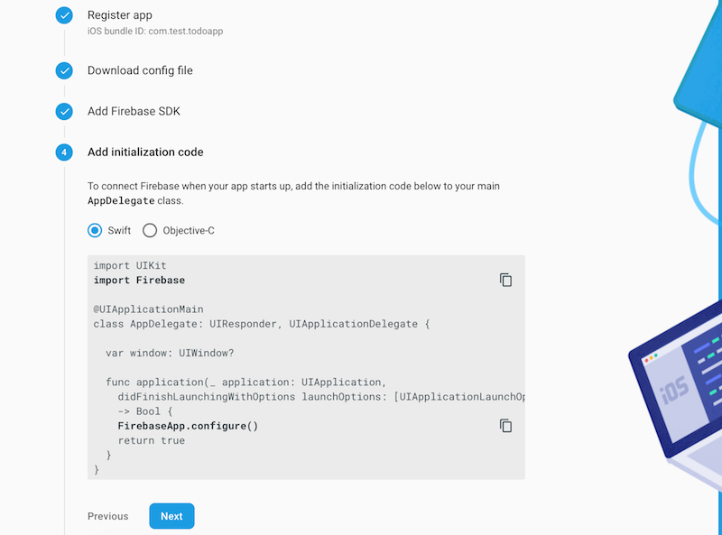Switch to Objective-C code sample
The width and height of the screenshot is (722, 535).
[150, 230]
